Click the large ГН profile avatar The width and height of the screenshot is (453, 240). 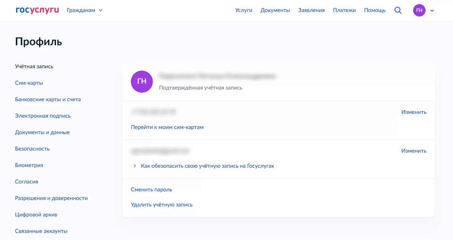(142, 82)
